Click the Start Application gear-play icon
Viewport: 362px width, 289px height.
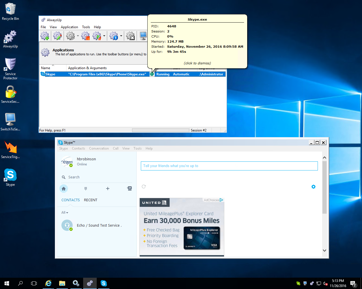point(70,36)
